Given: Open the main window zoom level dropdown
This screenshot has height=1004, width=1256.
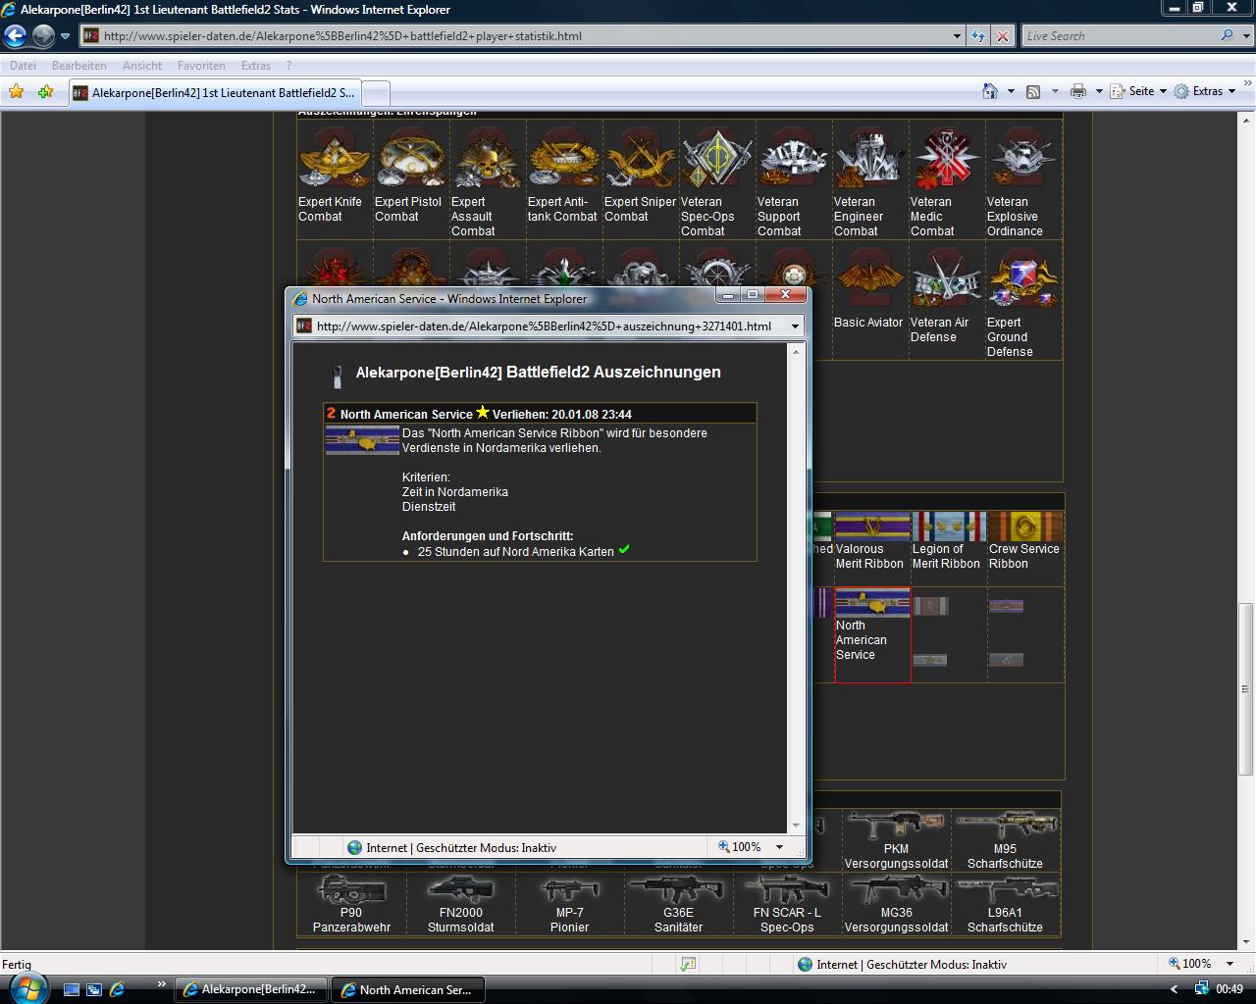Looking at the screenshot, I should pyautogui.click(x=1230, y=964).
